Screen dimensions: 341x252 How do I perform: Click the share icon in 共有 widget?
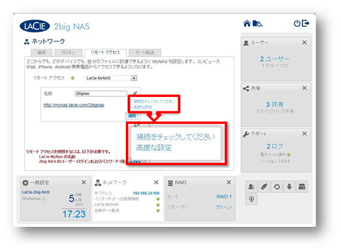(246, 89)
